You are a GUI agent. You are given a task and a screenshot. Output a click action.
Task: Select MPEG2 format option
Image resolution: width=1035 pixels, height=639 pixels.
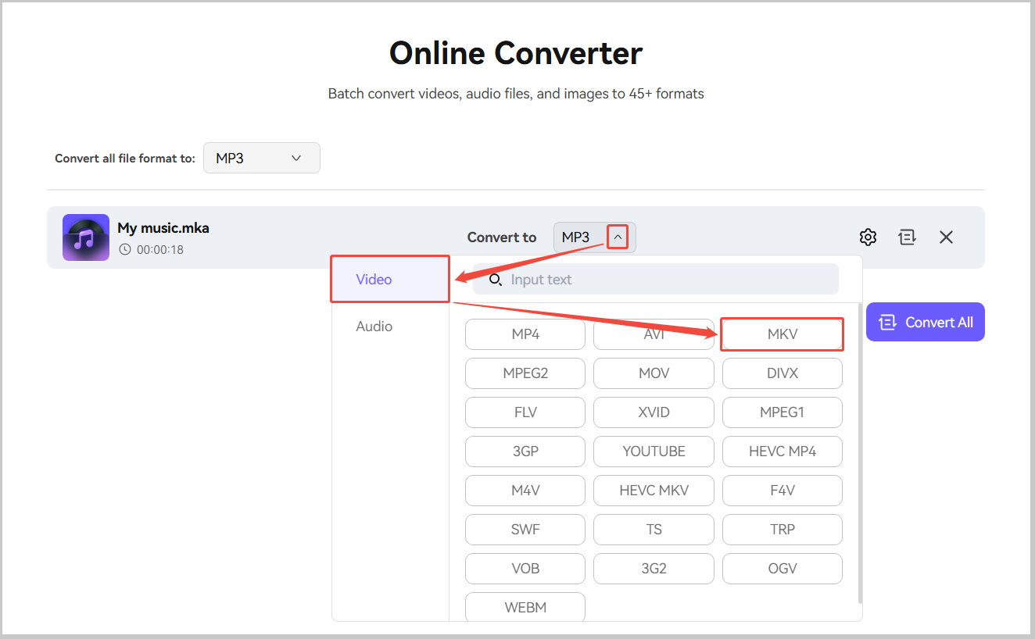pyautogui.click(x=525, y=373)
